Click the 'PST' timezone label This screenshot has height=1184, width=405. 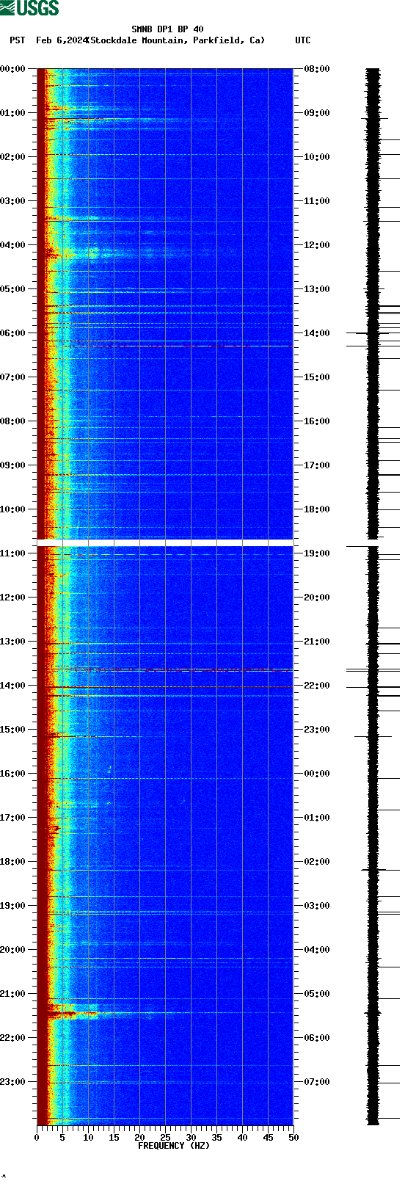point(18,40)
